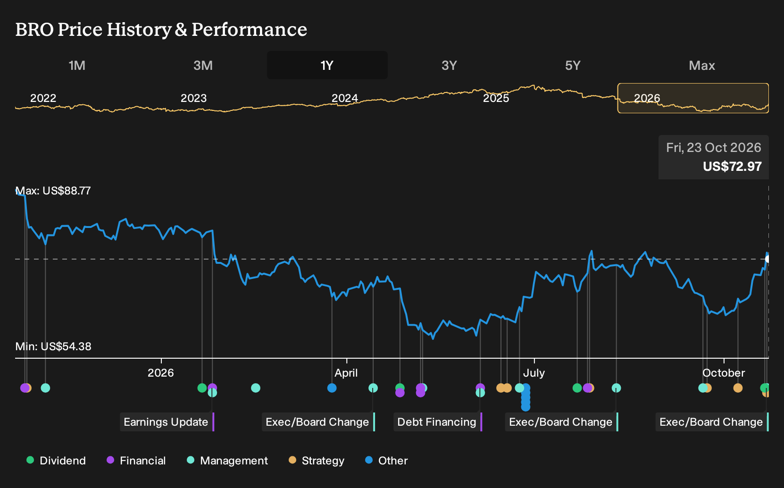Click the green dividend dot left of Earnings Update

202,388
